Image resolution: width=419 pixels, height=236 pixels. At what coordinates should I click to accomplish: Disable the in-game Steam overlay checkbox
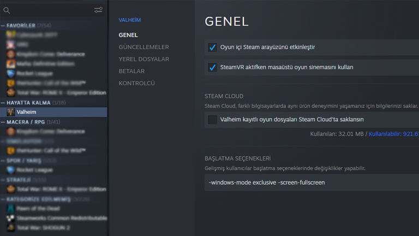point(212,48)
